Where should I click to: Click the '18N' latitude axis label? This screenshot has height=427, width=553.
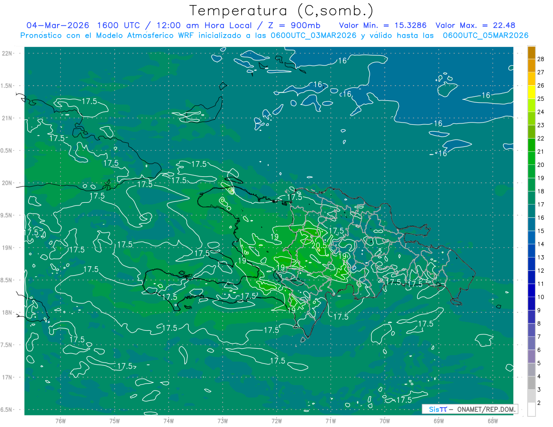pos(7,312)
